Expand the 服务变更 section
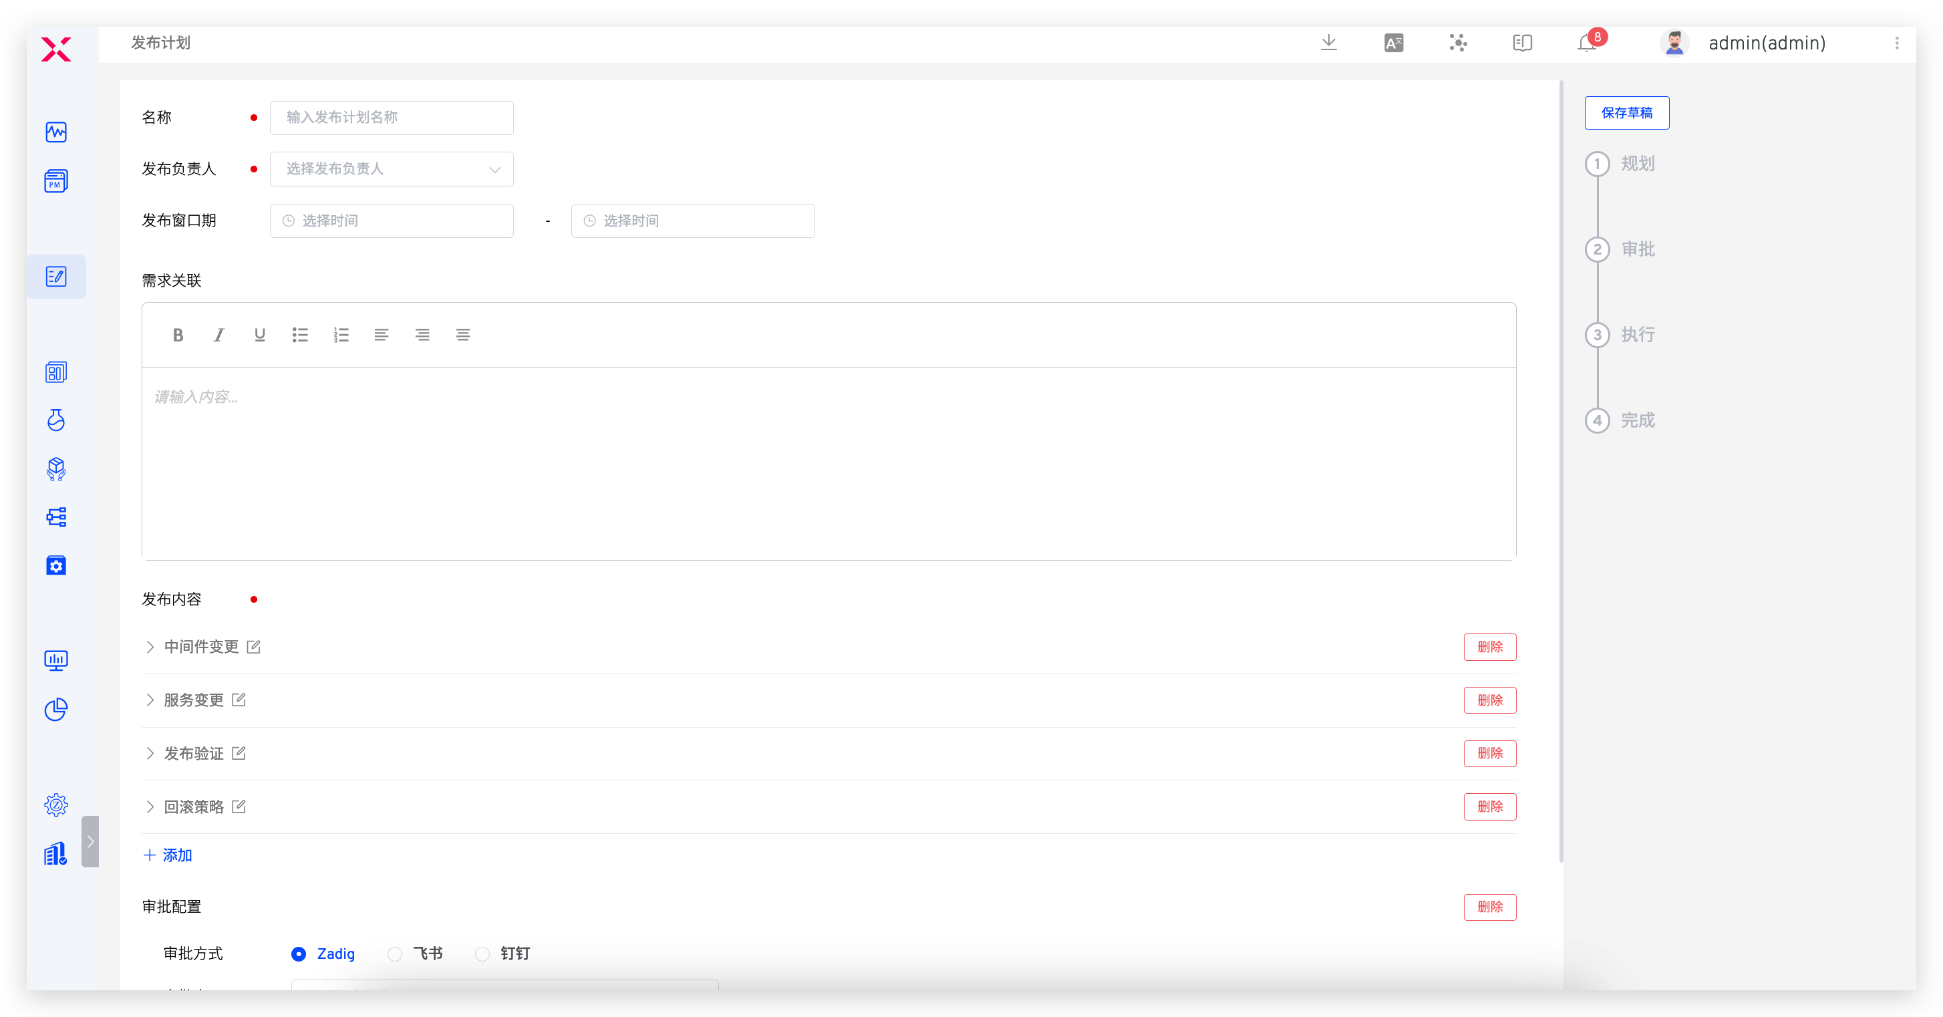The height and width of the screenshot is (1017, 1943). [x=150, y=700]
